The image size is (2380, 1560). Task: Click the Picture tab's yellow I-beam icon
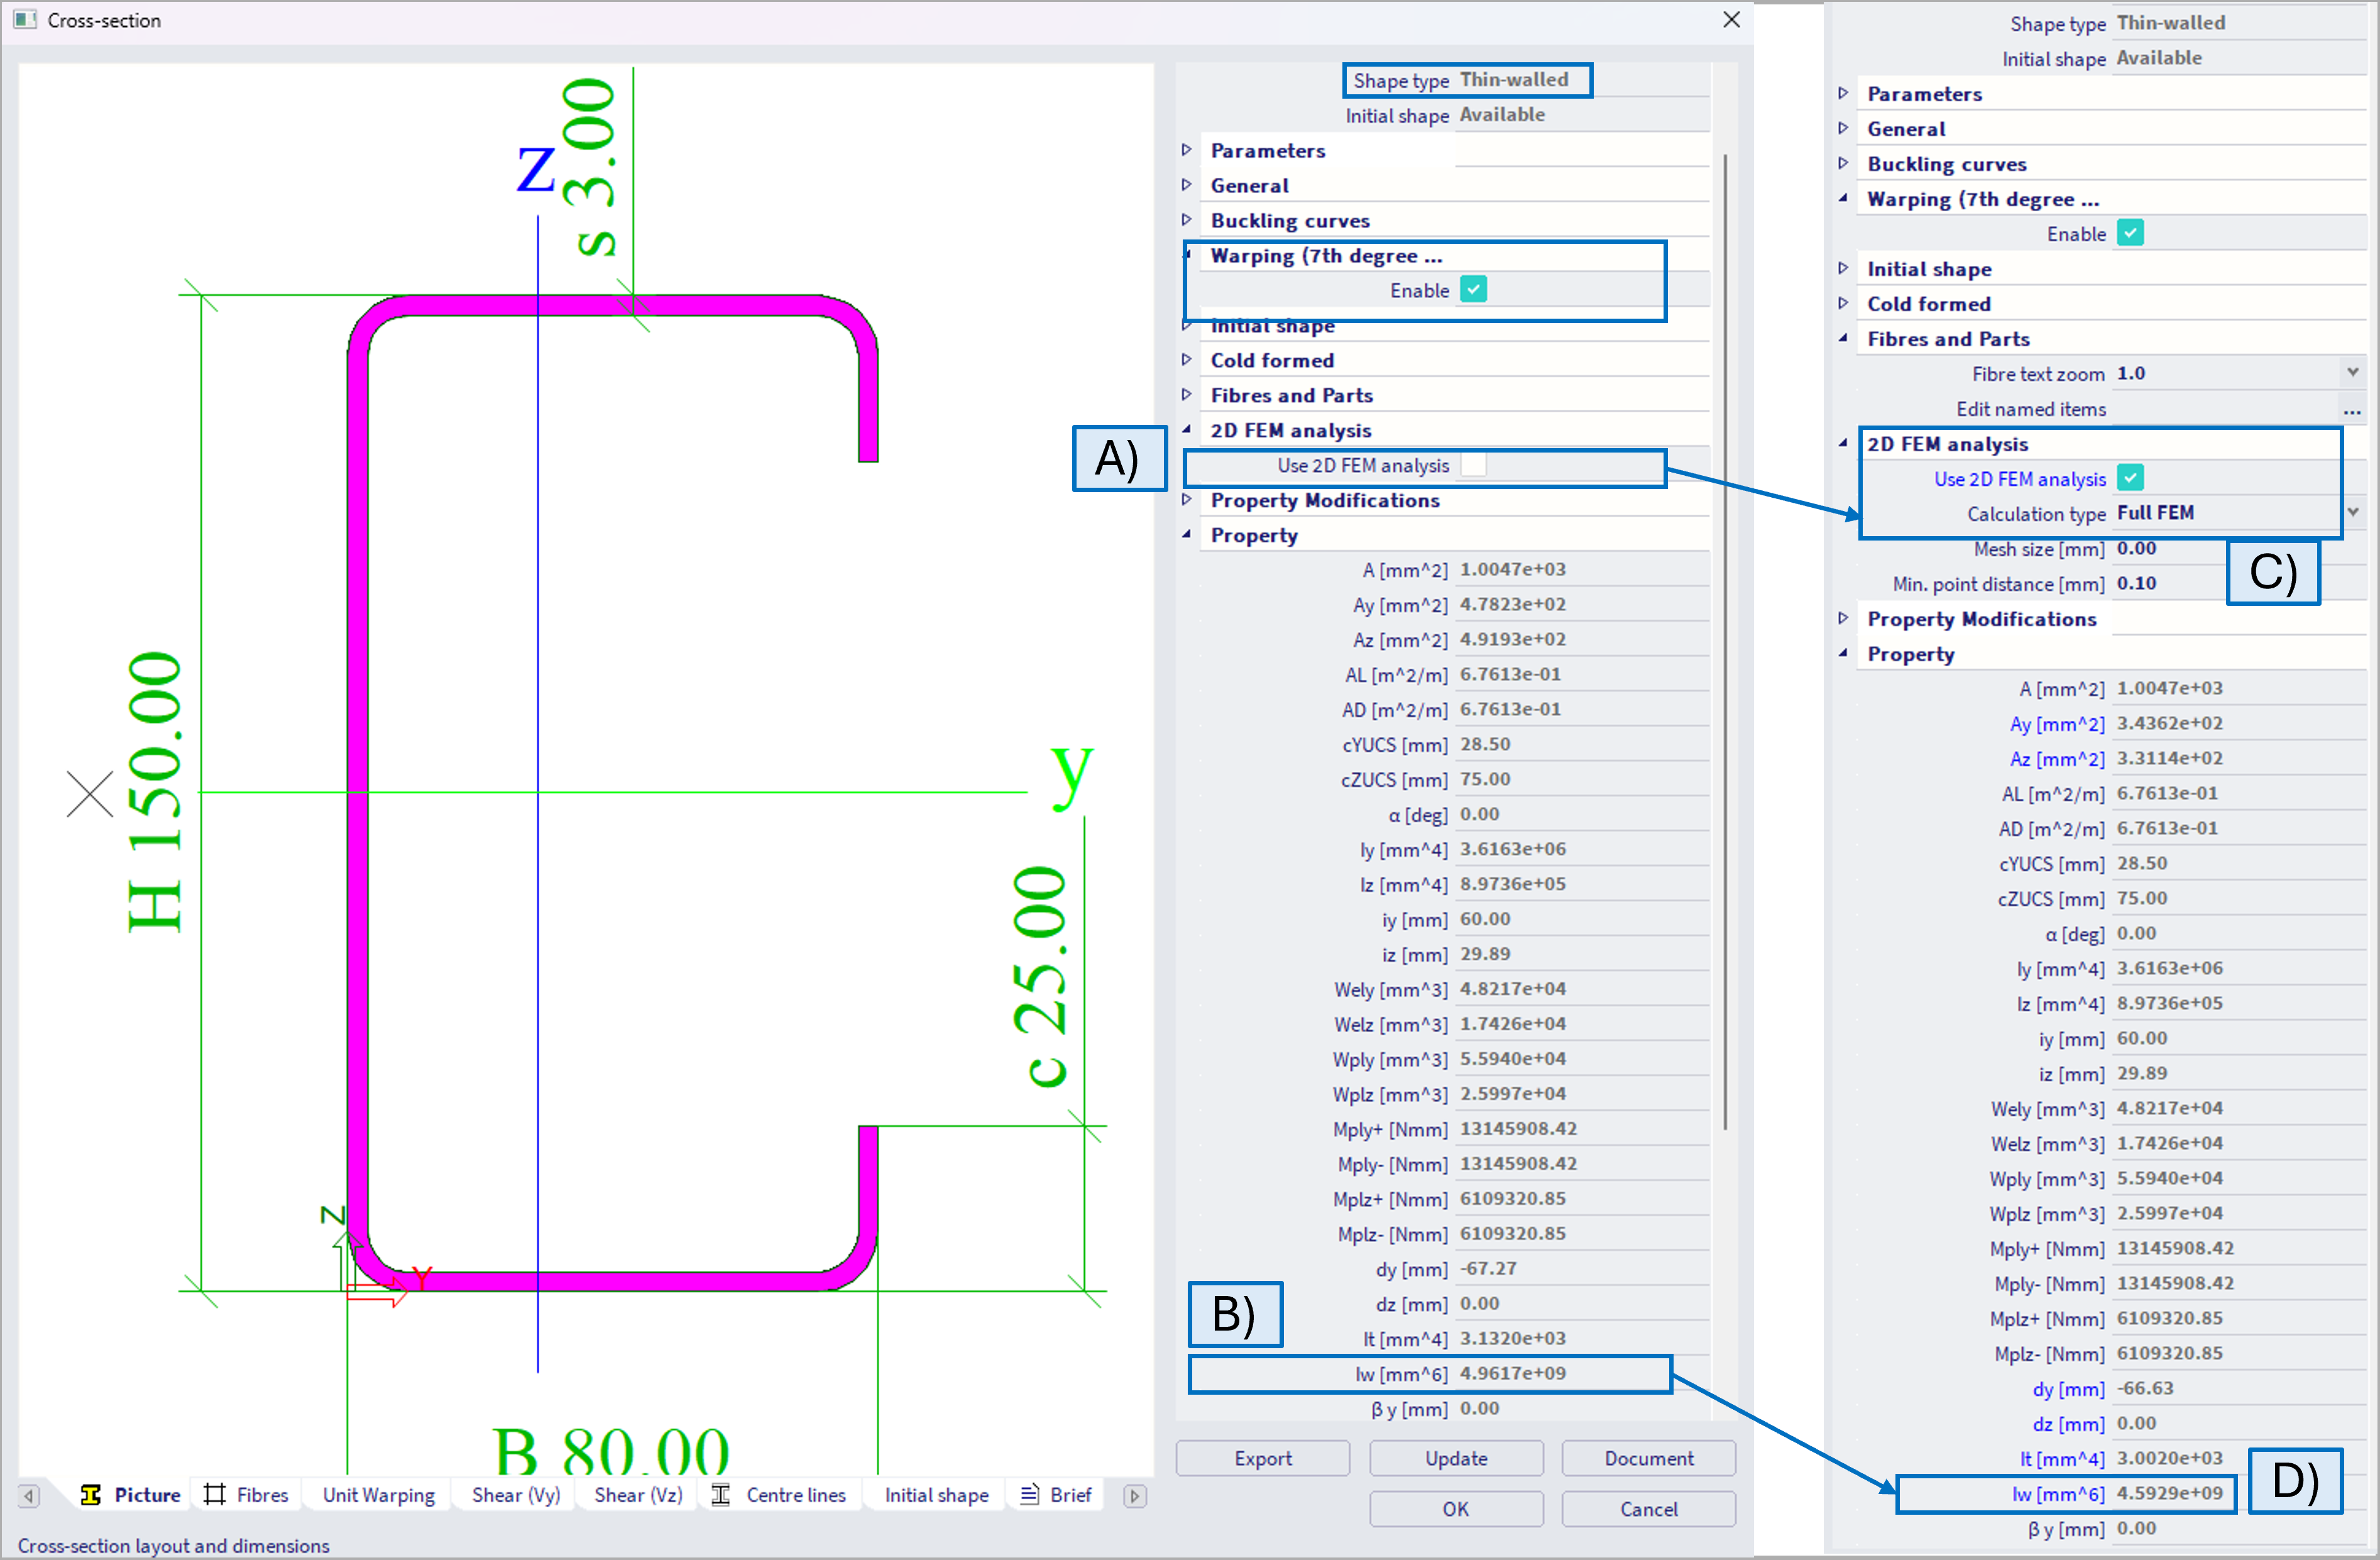click(x=91, y=1495)
